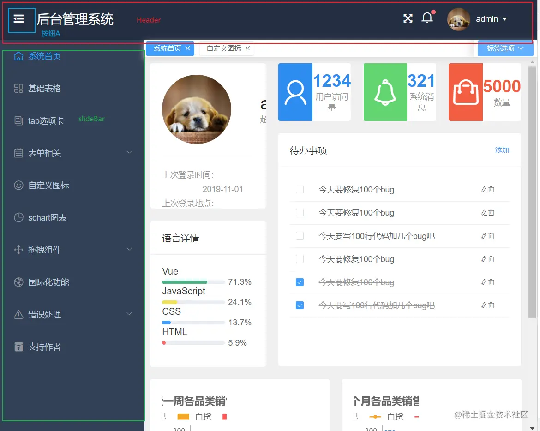Uncheck the struck-through 今天要写100行代码 todo
540x431 pixels.
click(x=300, y=305)
